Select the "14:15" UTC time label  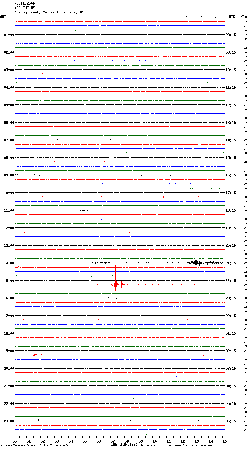[x=231, y=140]
